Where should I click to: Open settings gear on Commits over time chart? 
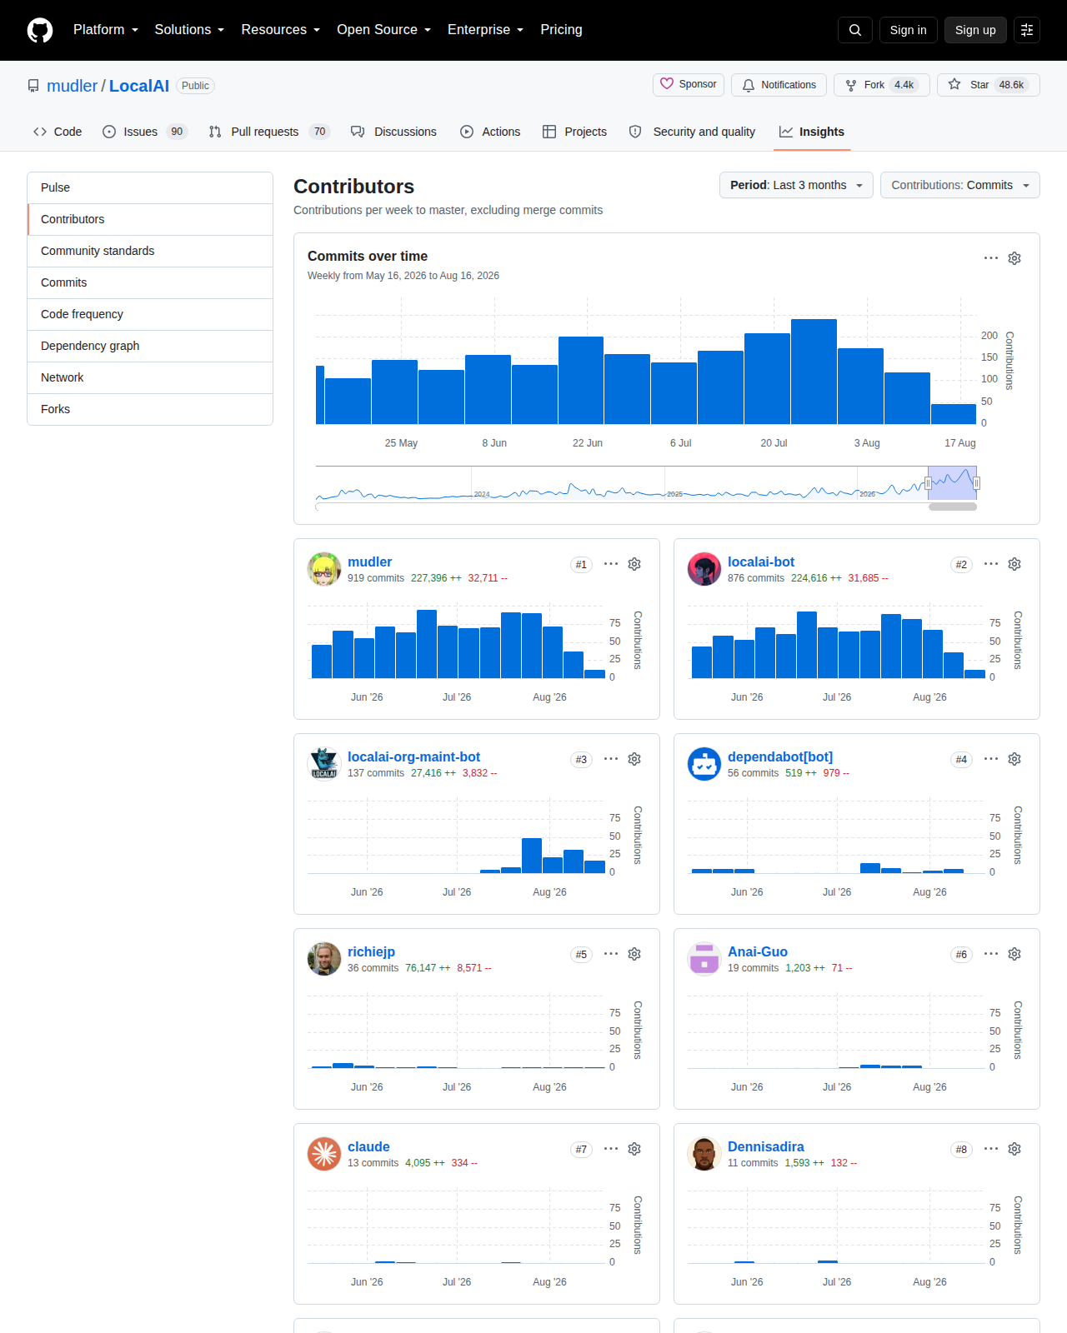[x=1014, y=258]
